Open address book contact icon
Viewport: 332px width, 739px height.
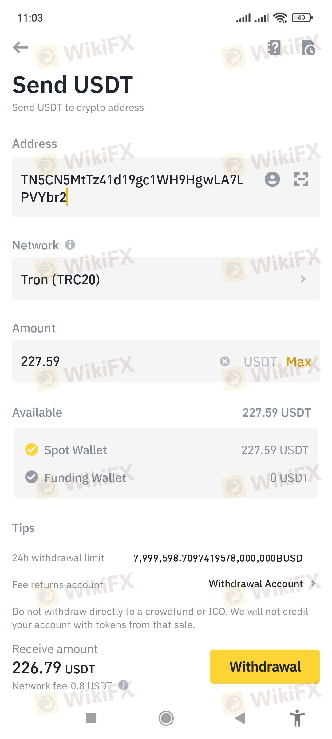point(272,179)
